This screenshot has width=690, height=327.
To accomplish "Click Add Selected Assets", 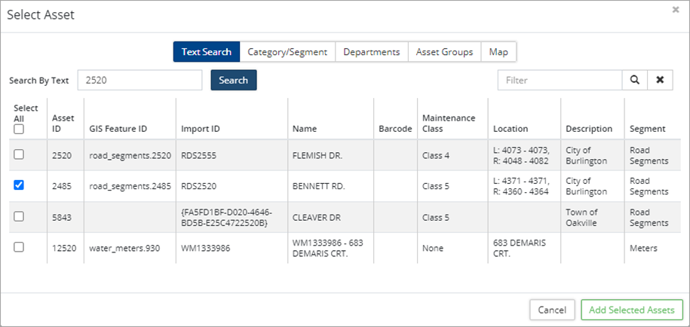I will (632, 310).
